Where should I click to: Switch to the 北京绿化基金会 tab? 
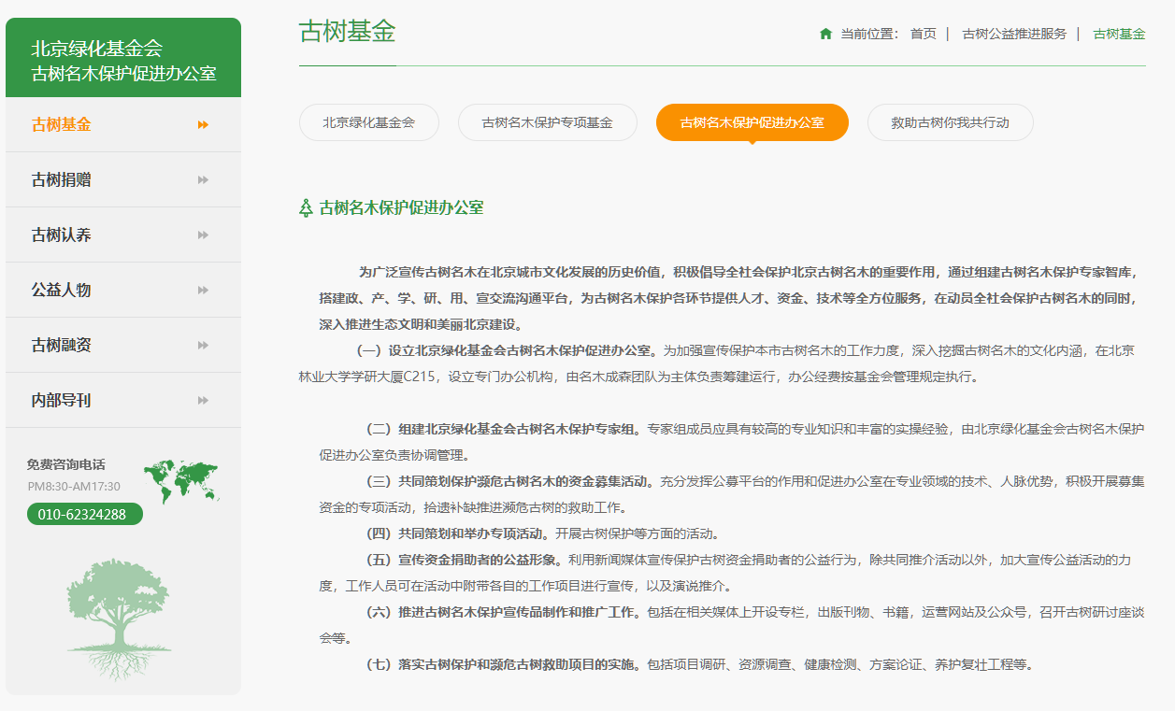point(368,122)
